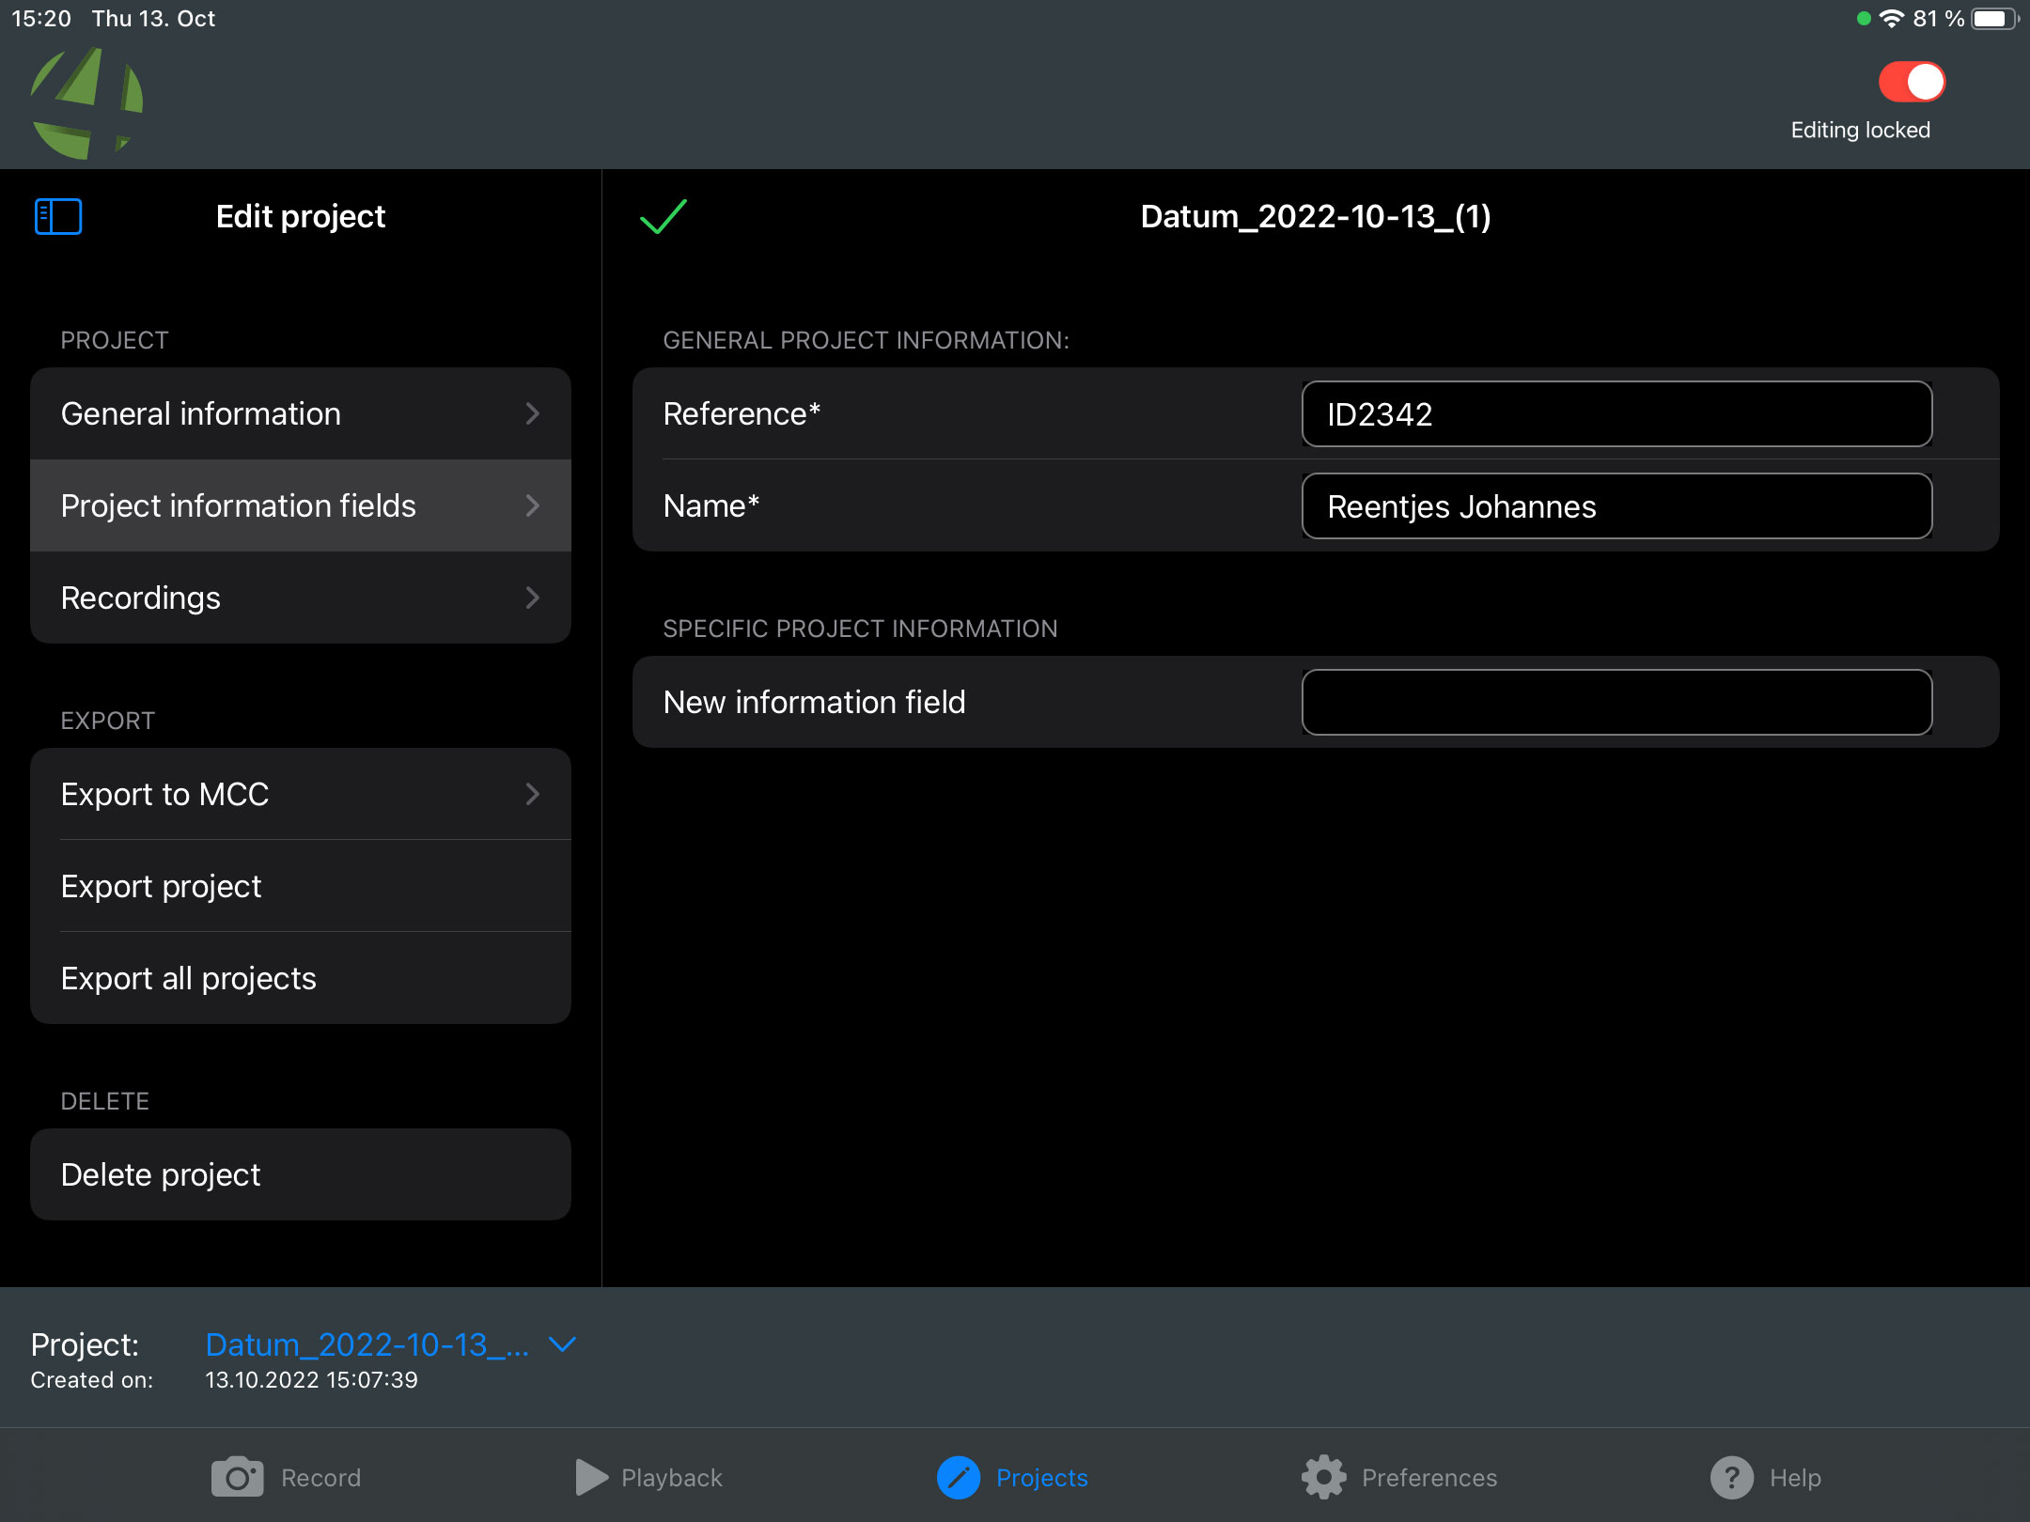Open Preferences gear icon
Image resolution: width=2030 pixels, height=1522 pixels.
1324,1477
